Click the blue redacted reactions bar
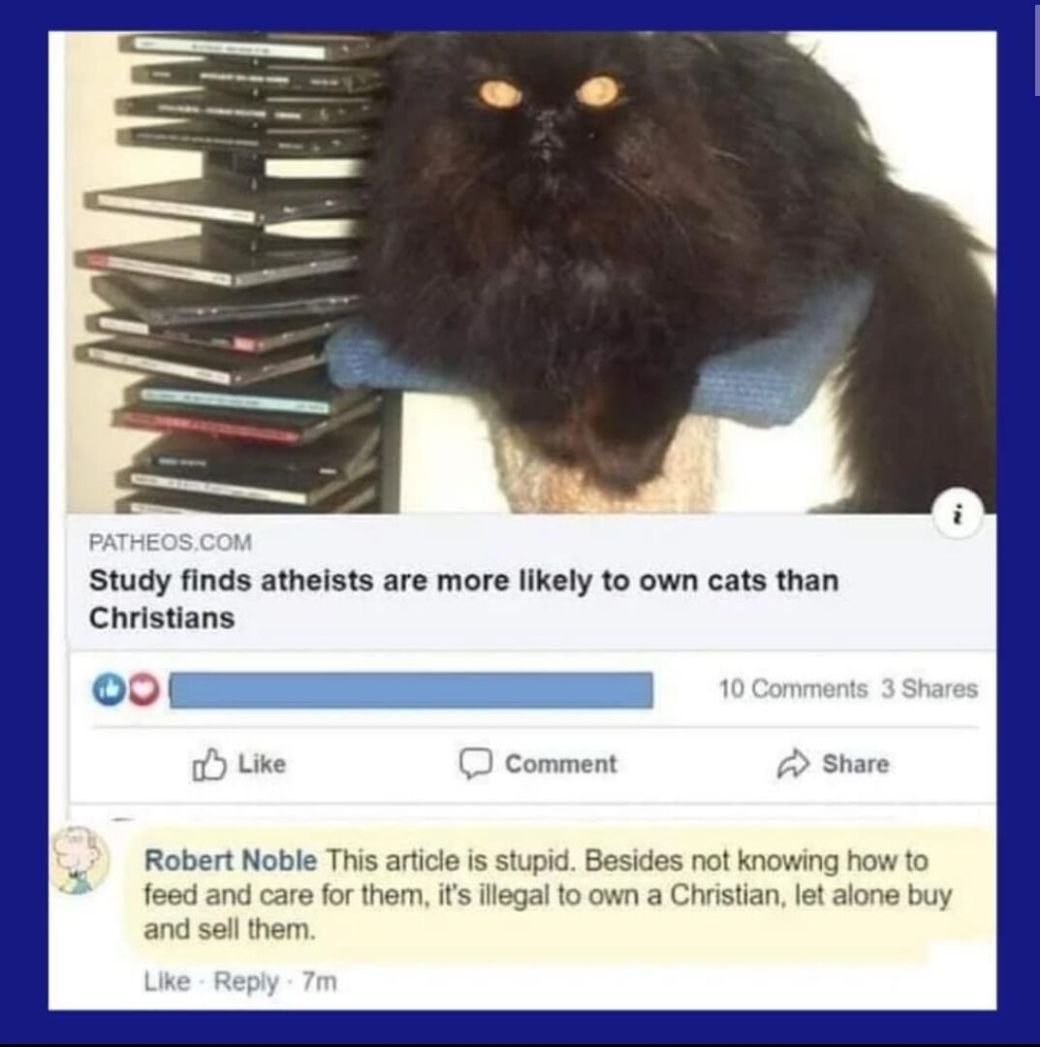This screenshot has width=1040, height=1047. [x=411, y=690]
